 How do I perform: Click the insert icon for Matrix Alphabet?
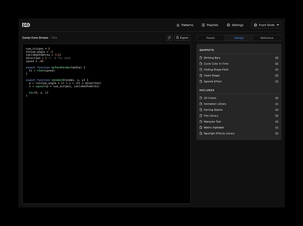(277, 127)
